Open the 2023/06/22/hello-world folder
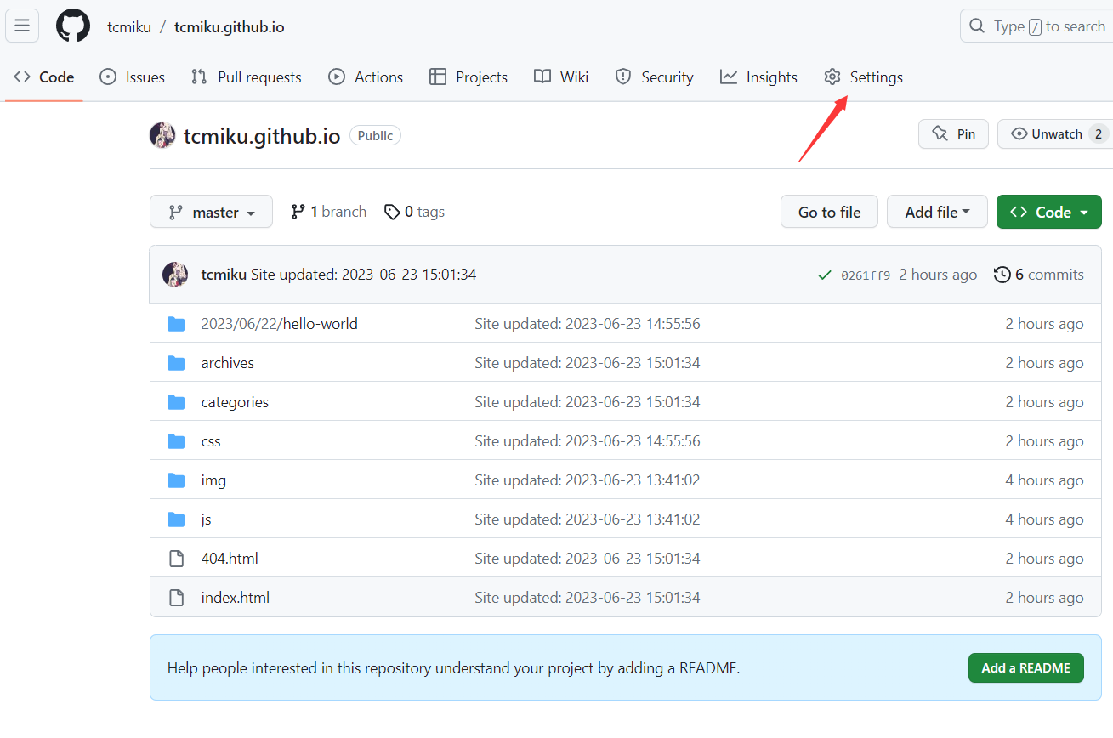 (x=279, y=324)
